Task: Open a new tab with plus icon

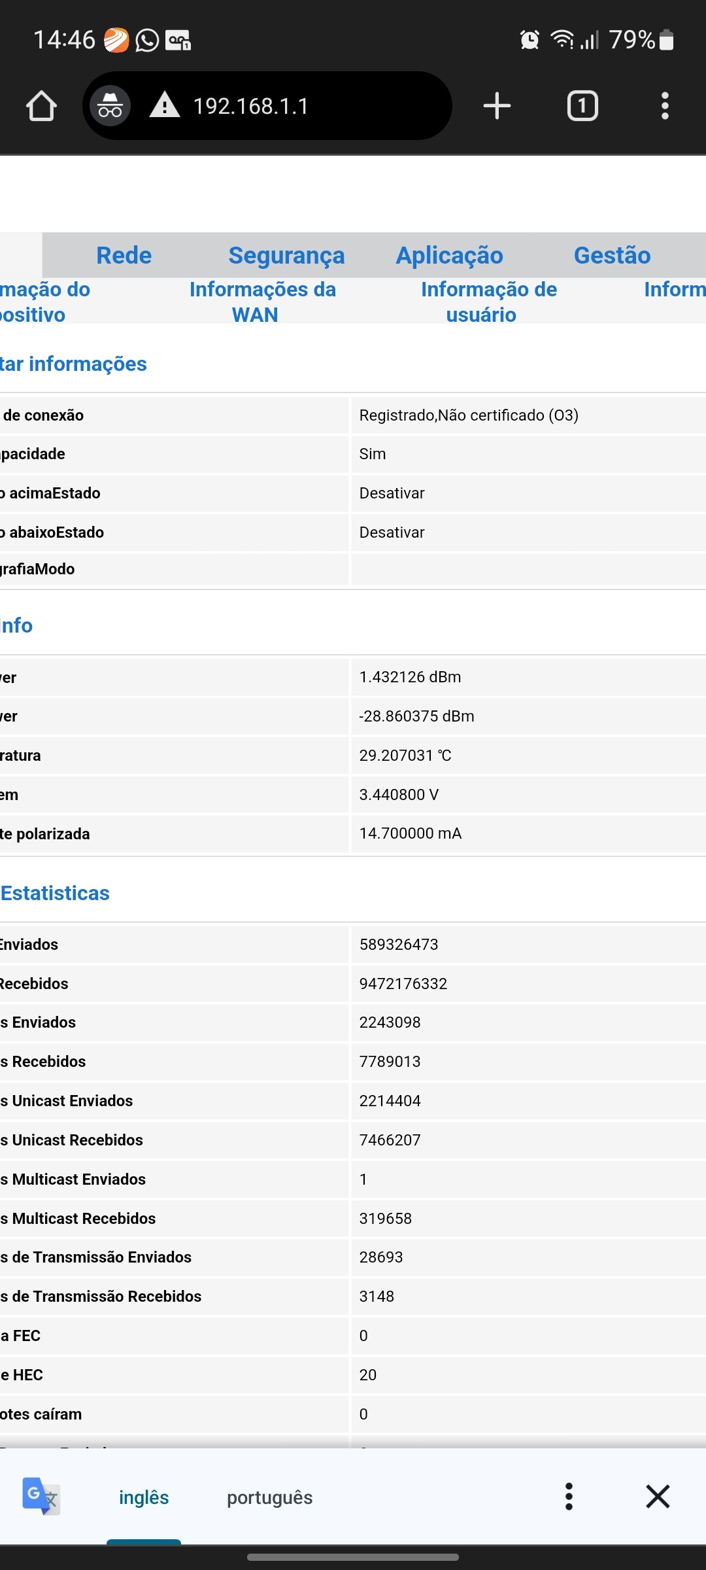Action: pos(497,106)
